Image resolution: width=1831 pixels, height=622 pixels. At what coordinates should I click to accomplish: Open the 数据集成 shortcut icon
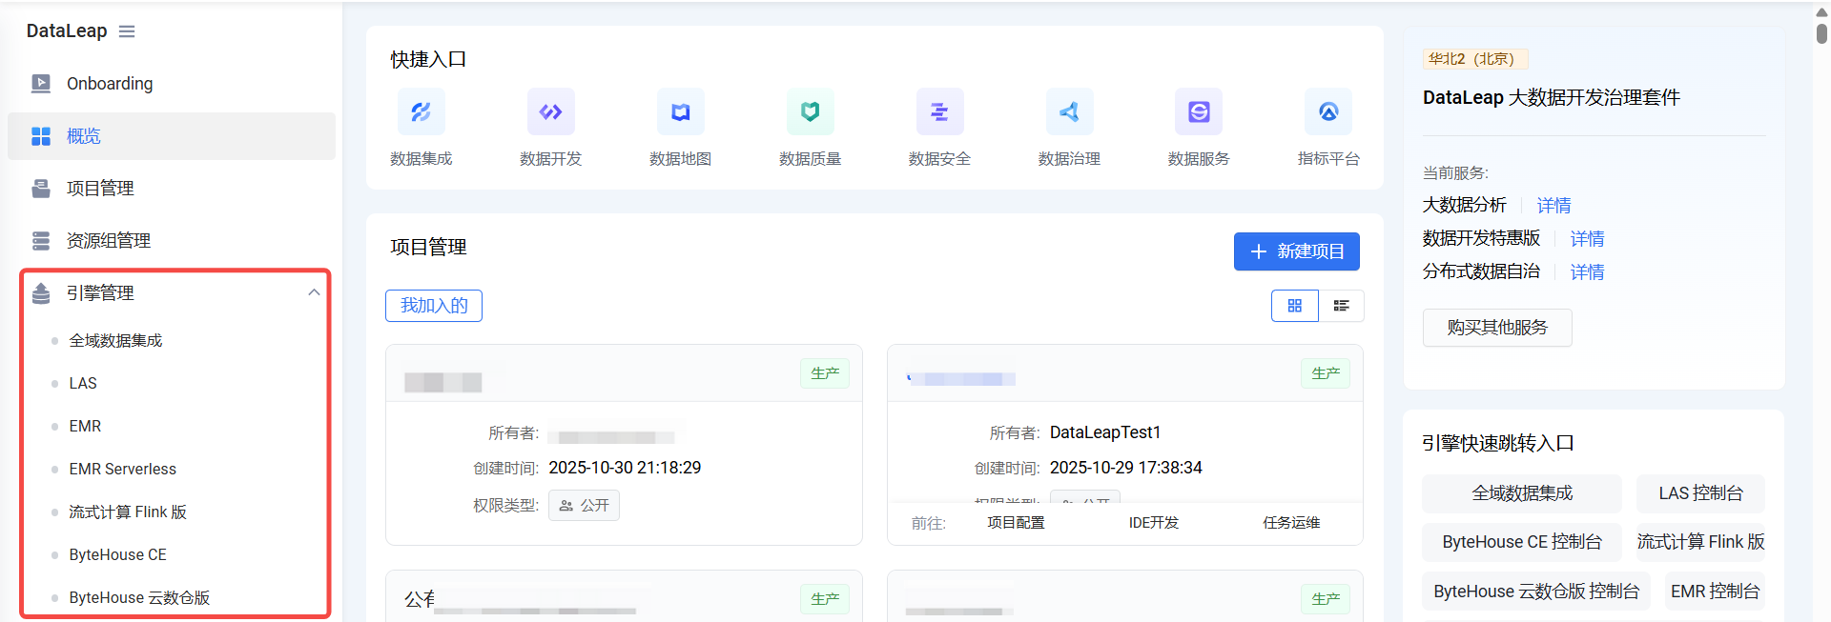coord(421,112)
